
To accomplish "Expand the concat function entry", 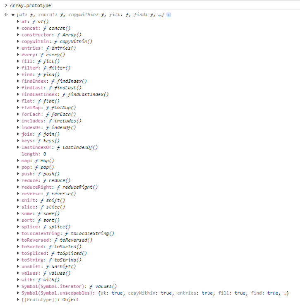I will coord(18,28).
